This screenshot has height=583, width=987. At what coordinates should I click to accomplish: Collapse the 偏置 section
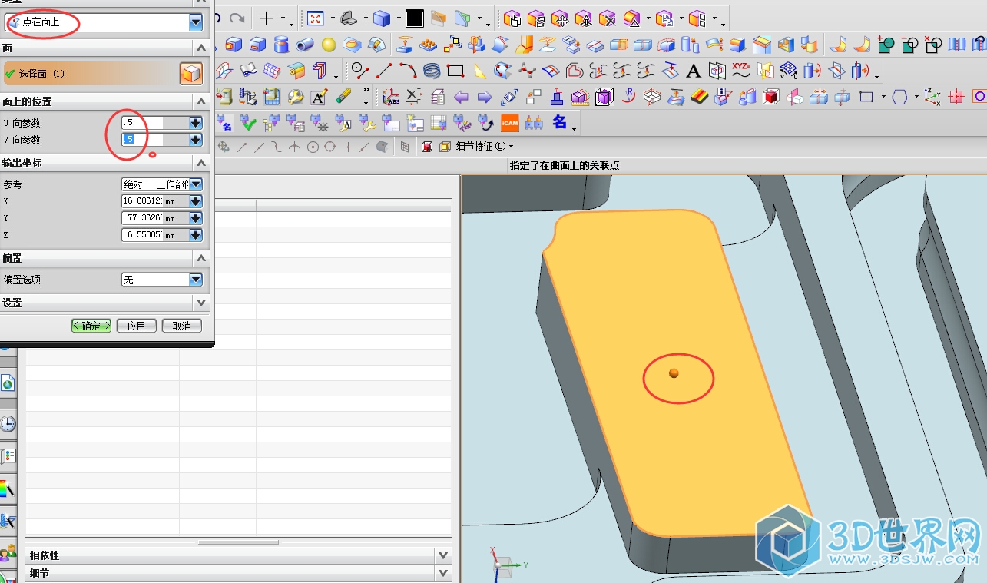point(201,258)
